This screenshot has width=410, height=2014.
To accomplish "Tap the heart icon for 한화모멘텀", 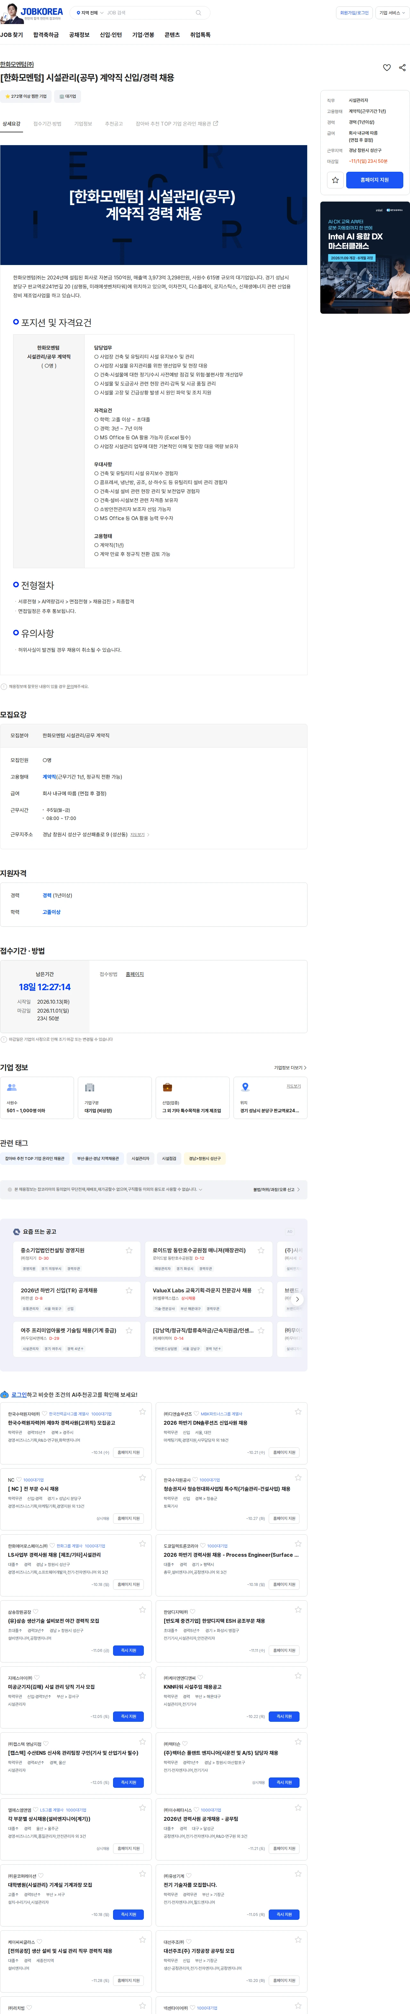I will (387, 68).
